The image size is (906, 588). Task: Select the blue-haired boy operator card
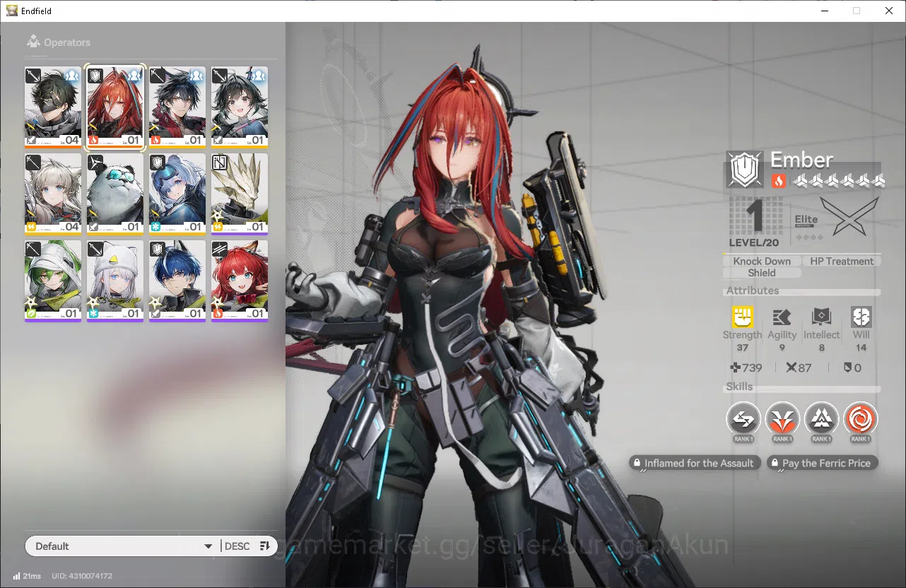tap(177, 281)
